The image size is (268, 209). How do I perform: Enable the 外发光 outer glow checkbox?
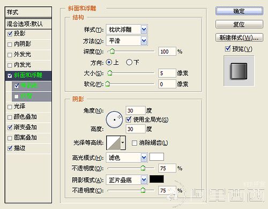click(10, 55)
